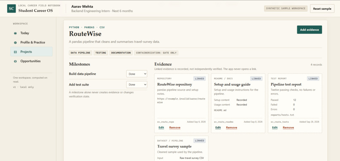Image resolution: width=340 pixels, height=161 pixels.
Task: Remove the Pipeline test report evidence
Action: pyautogui.click(x=289, y=128)
